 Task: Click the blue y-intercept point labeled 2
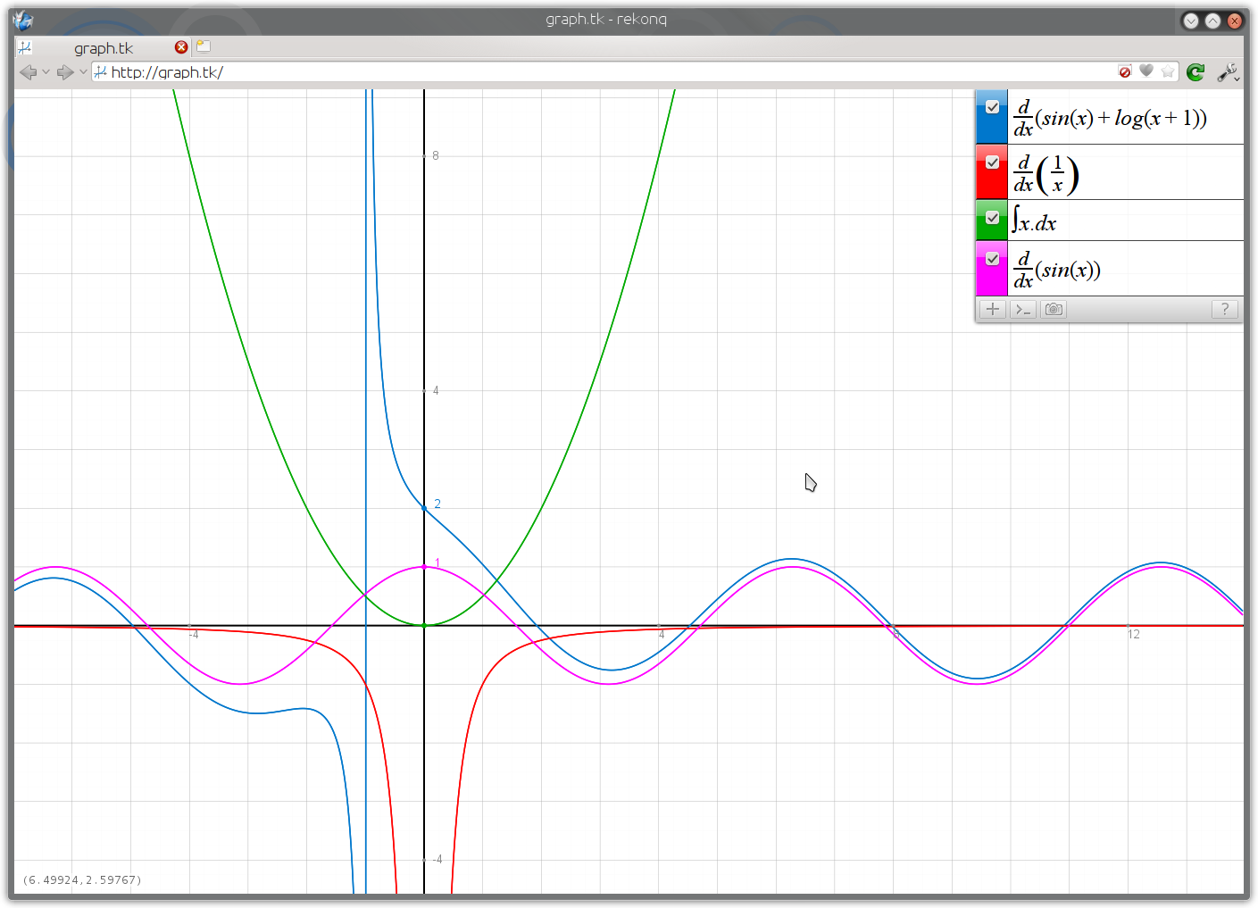click(x=424, y=507)
